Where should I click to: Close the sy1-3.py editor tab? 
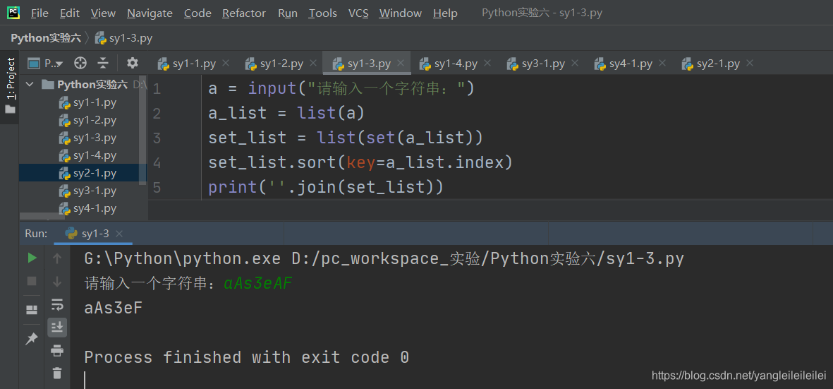point(401,64)
